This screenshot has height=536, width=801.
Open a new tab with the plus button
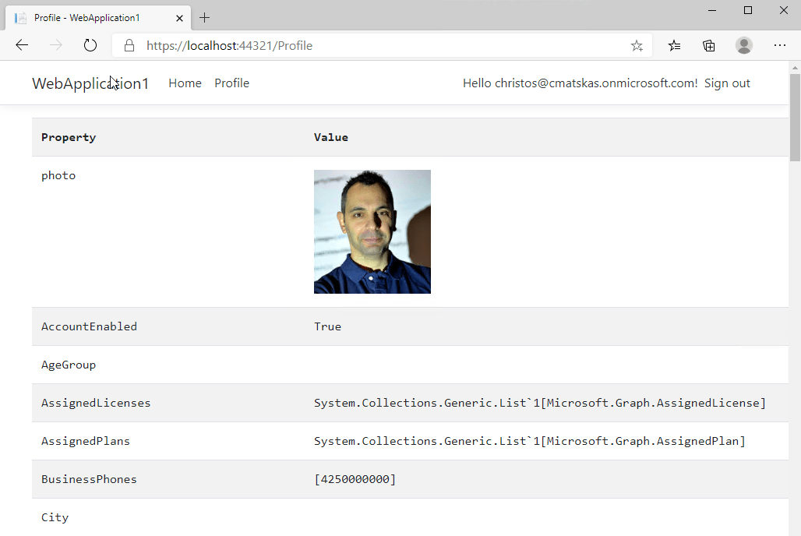click(205, 18)
